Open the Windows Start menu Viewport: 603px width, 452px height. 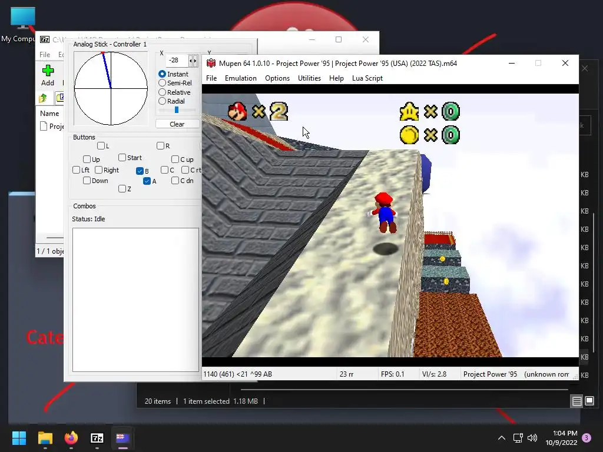point(19,438)
